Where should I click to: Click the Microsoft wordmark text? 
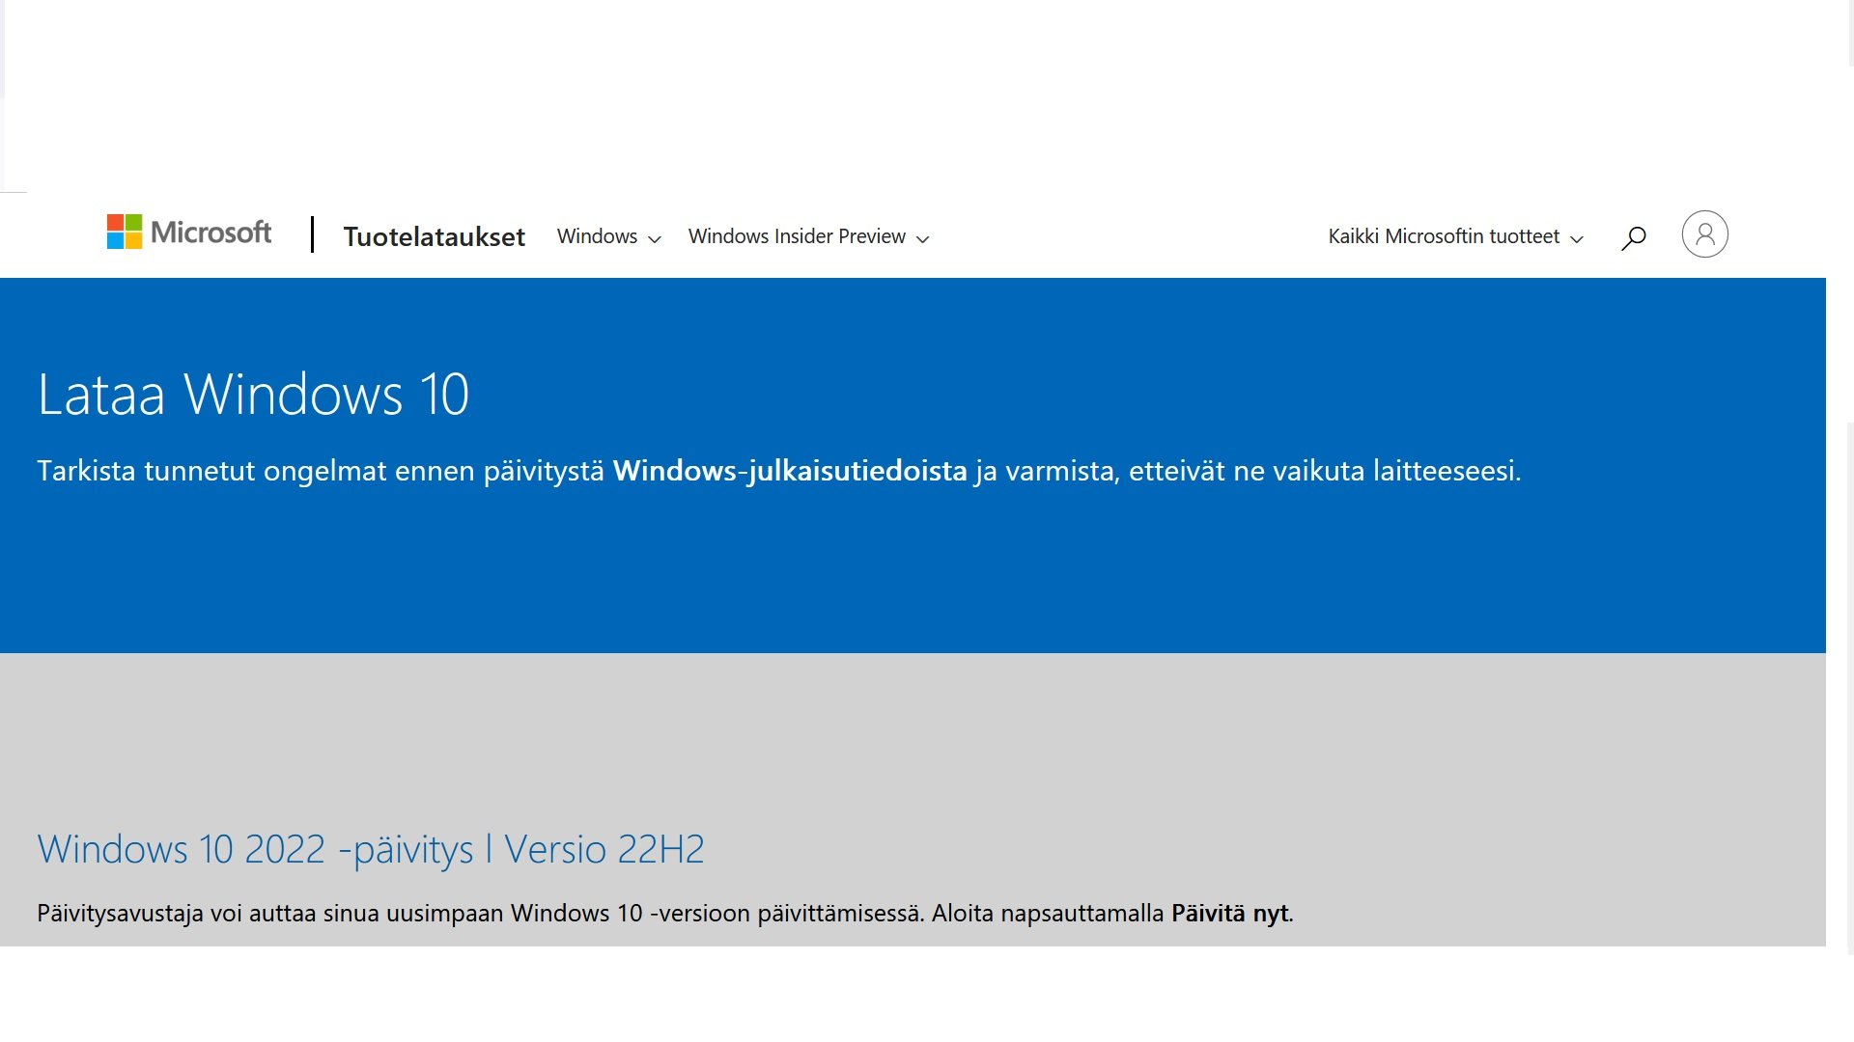pyautogui.click(x=211, y=233)
